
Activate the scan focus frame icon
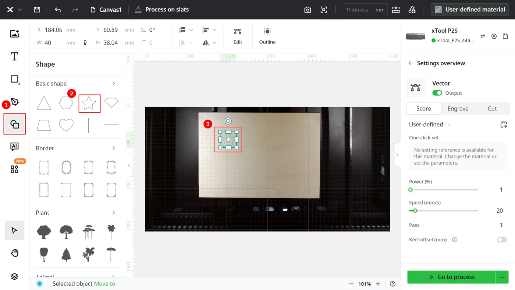pos(324,10)
